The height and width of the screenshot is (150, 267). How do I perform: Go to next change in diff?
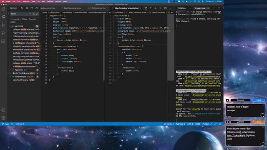pos(156,8)
